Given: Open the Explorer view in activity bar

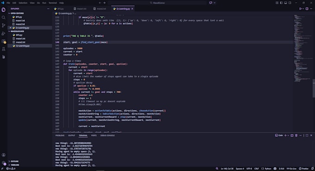Looking at the screenshot, I should pos(3,10).
